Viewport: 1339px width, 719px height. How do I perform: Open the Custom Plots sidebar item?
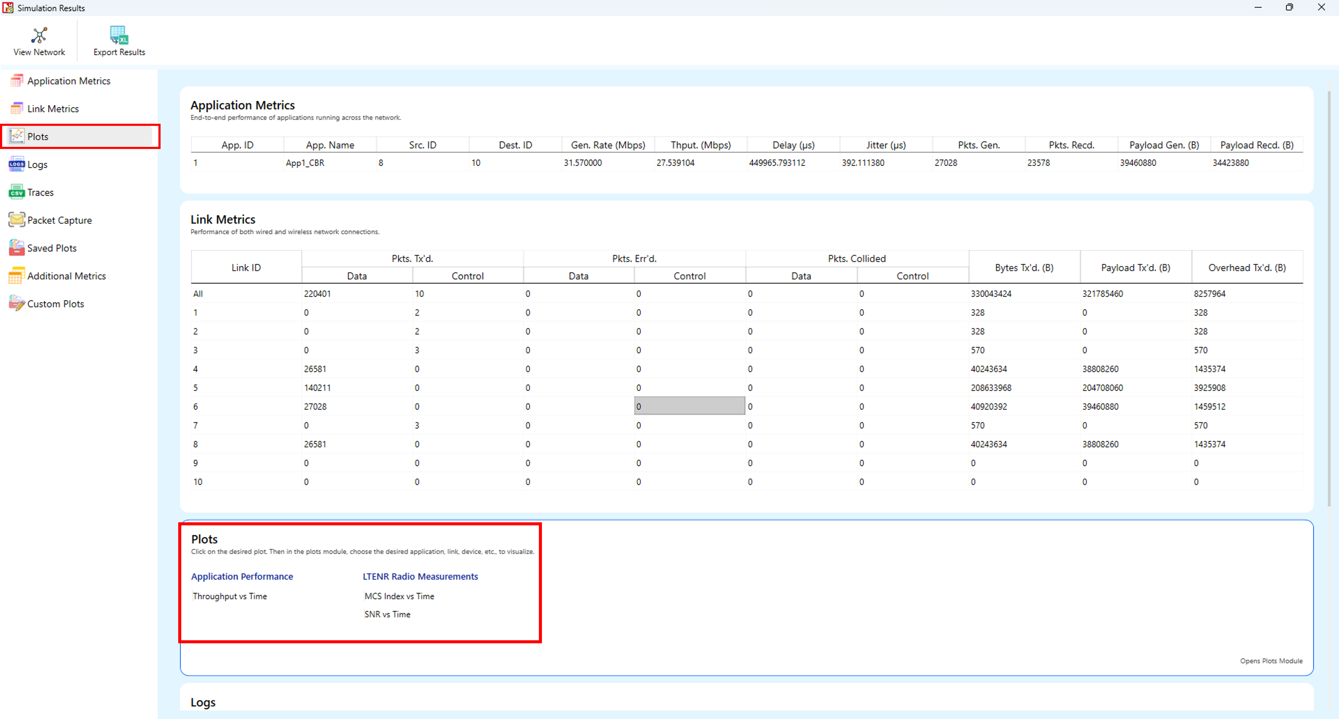tap(55, 304)
